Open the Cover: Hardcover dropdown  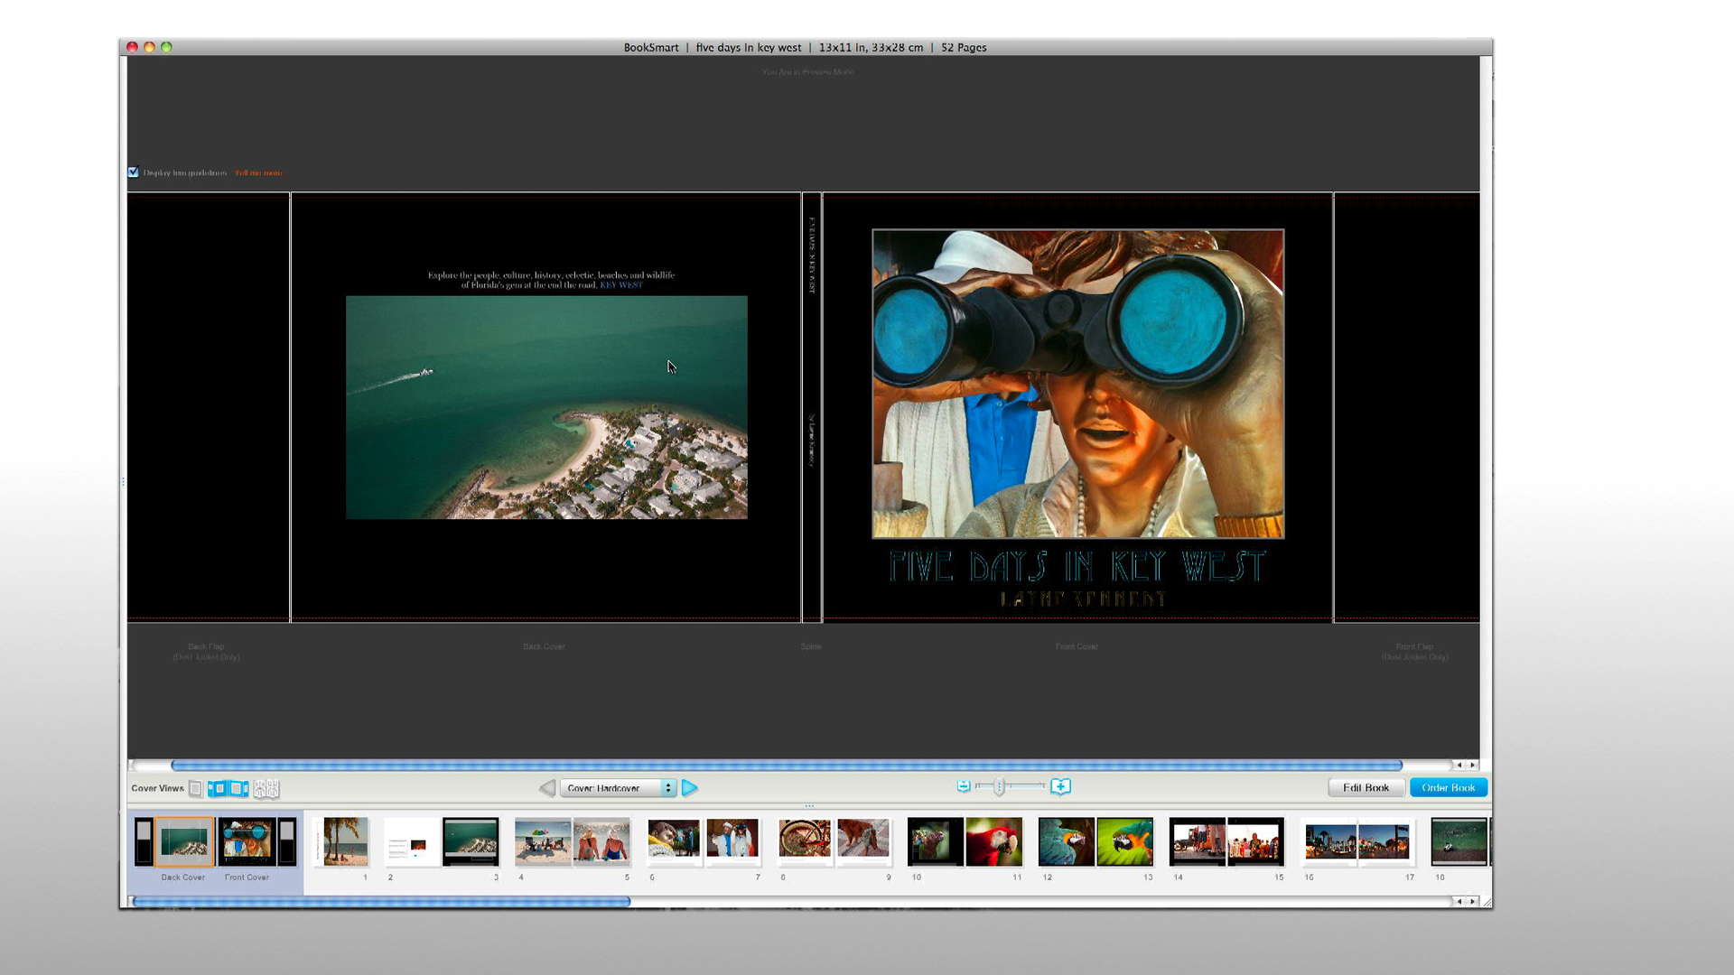(x=618, y=788)
